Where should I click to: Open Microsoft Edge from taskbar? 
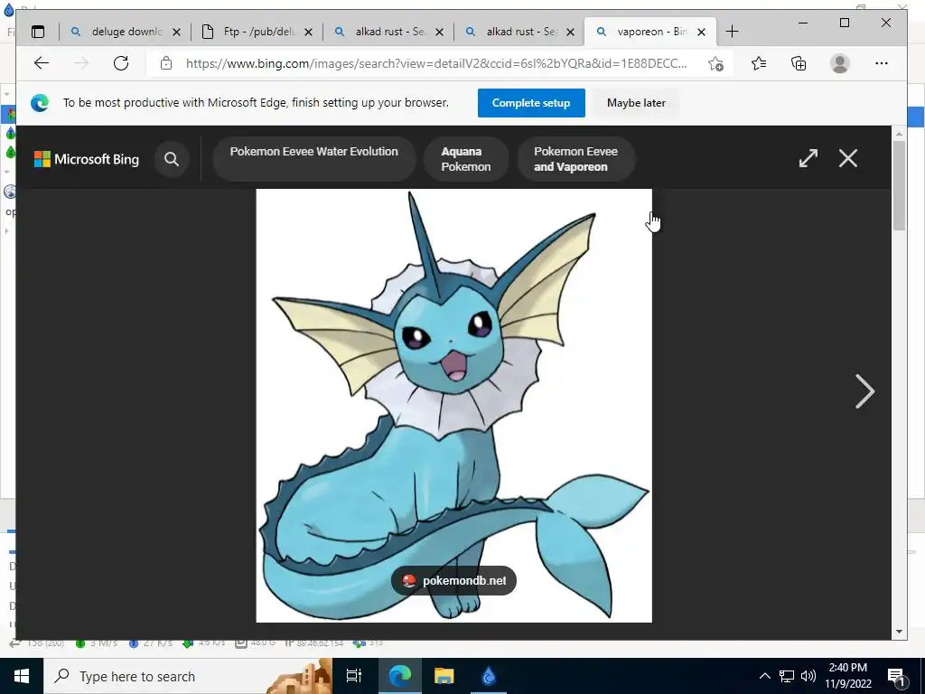tap(399, 676)
